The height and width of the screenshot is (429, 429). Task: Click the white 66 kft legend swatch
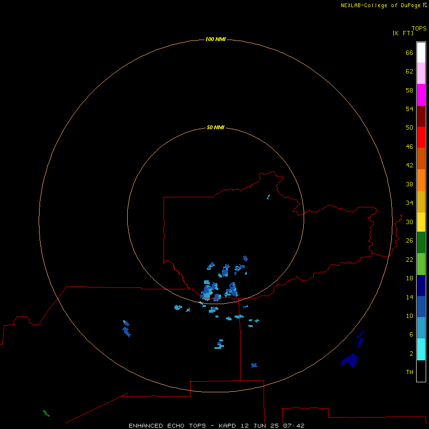(x=421, y=52)
